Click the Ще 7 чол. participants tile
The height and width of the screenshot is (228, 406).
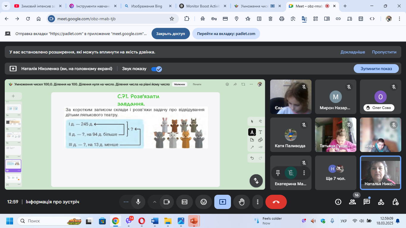tap(336, 173)
